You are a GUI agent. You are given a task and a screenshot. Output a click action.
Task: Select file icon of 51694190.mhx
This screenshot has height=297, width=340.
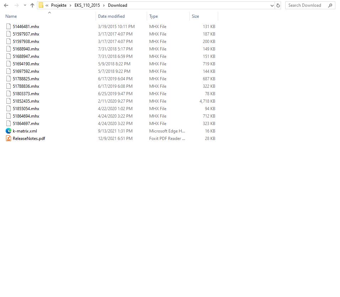(x=9, y=64)
